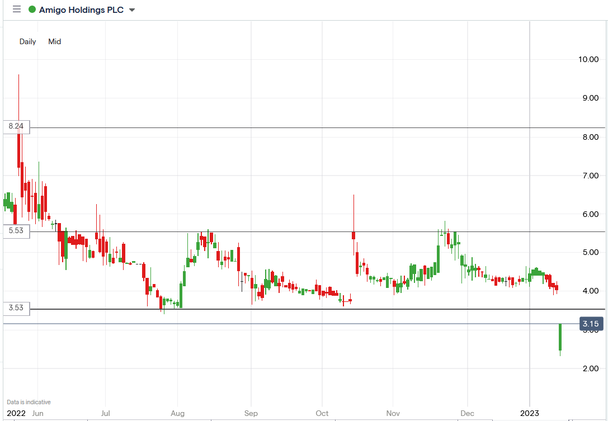The image size is (608, 421).
Task: Click the Oct date axis label
Action: [322, 413]
